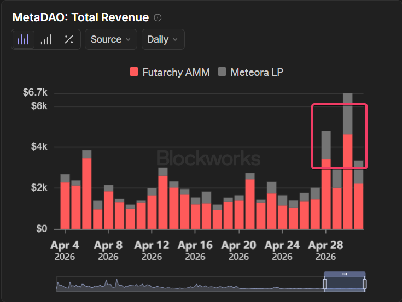Image resolution: width=402 pixels, height=302 pixels.
Task: Switch to the stacked bar chart view icon
Action: pos(46,39)
